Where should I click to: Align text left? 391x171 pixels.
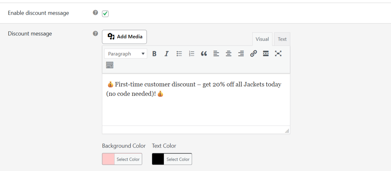[x=216, y=54]
